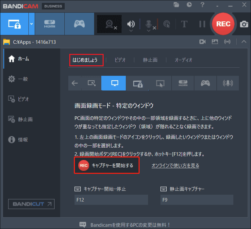Open help question mark icon
Viewport: 251px width, 229px height.
[202, 5]
